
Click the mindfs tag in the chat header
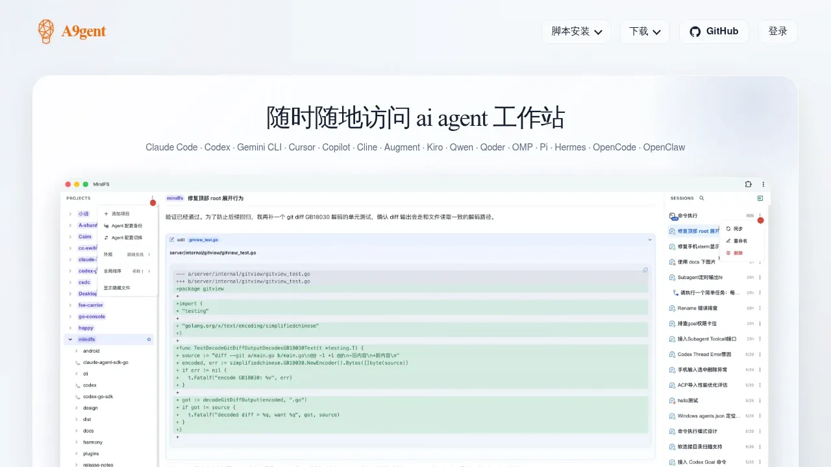click(175, 198)
